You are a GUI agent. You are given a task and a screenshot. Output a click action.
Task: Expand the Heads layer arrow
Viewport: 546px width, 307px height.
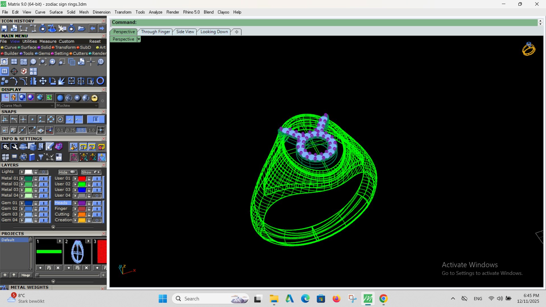click(75, 203)
